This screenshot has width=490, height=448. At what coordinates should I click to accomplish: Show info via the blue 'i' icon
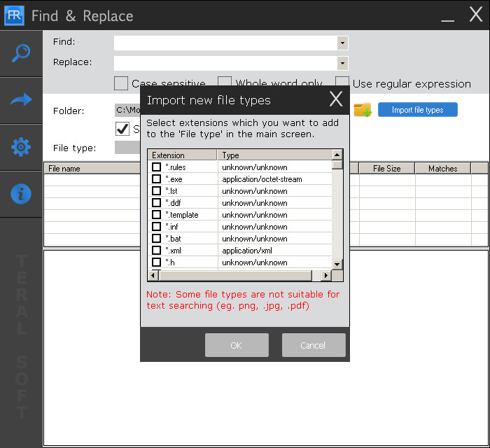tap(21, 194)
